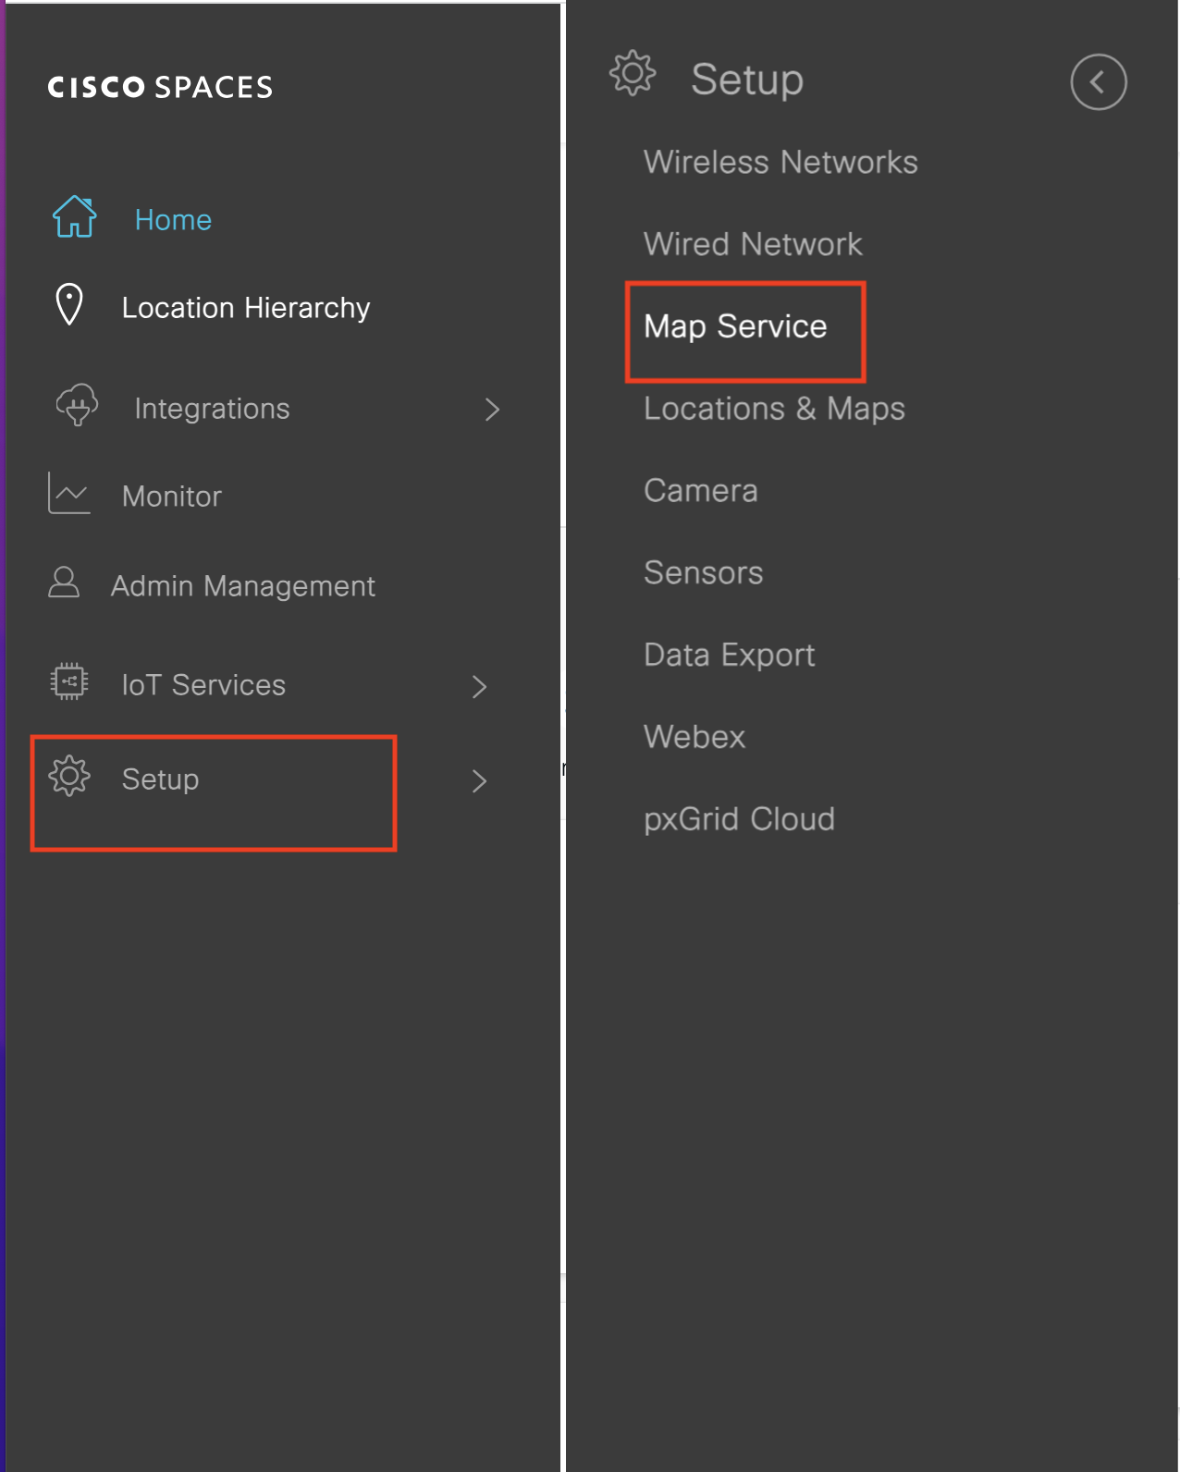Click the Home house icon

[x=74, y=218]
